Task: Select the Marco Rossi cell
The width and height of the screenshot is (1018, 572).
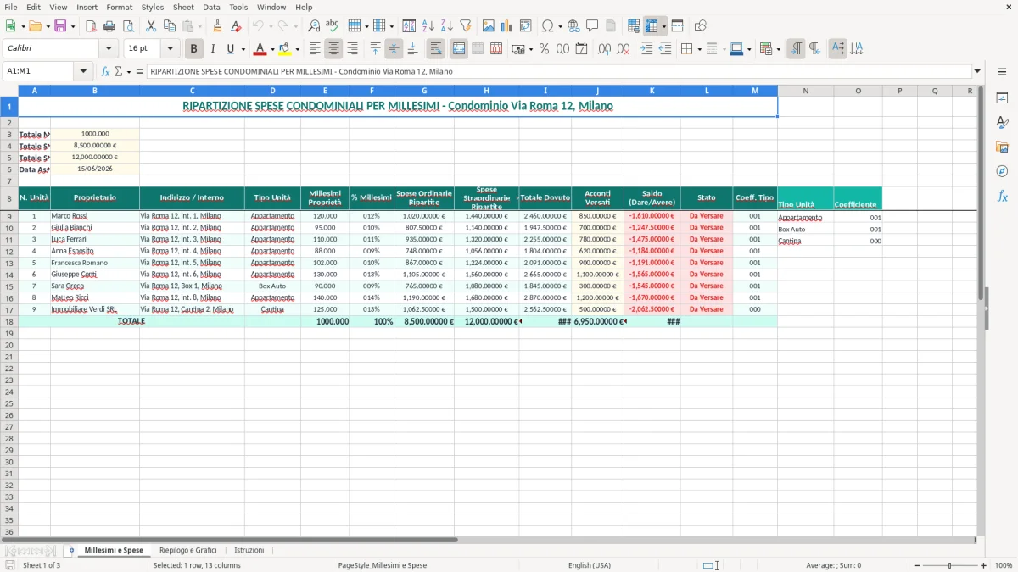Action: (x=94, y=216)
